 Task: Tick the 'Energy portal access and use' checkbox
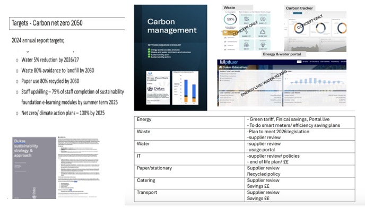[x=149, y=49]
